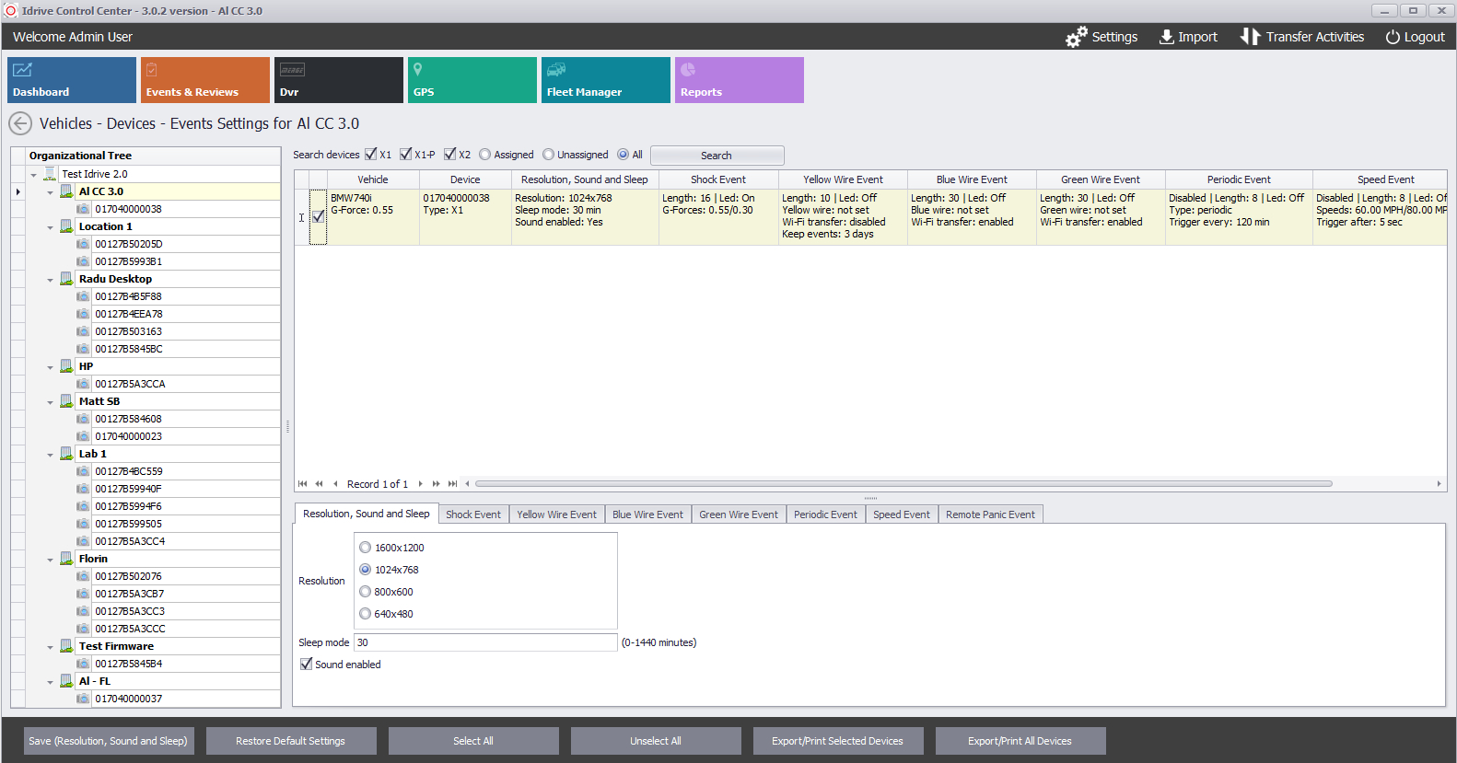Open the GPS tile
Viewport: 1457px width, 763px height.
tap(472, 80)
